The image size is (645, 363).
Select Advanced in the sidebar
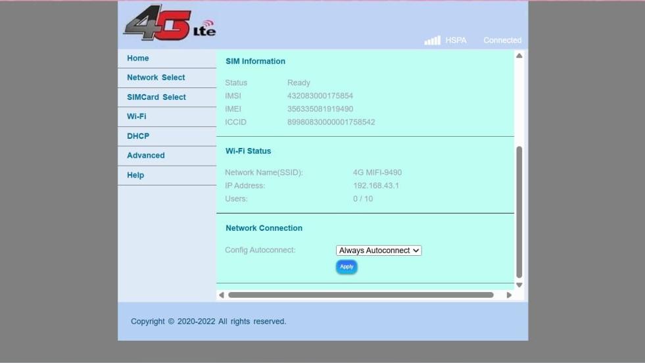(x=146, y=156)
